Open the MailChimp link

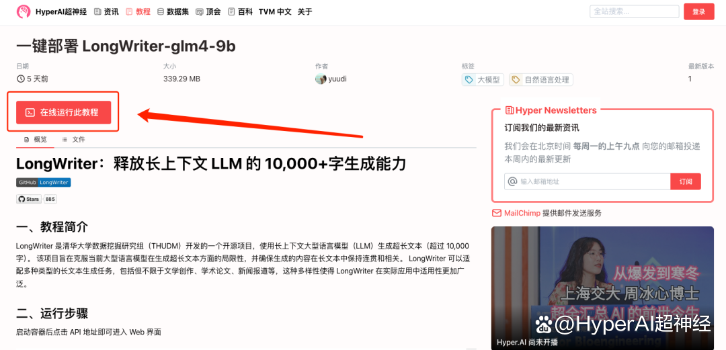point(522,214)
